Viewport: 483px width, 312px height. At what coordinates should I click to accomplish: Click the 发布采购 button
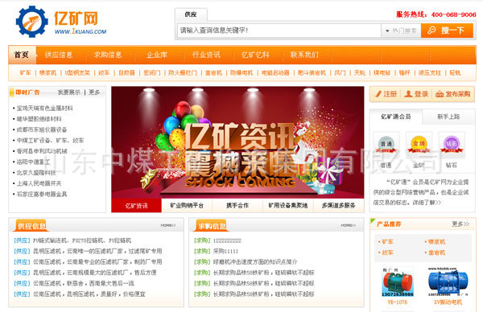[x=453, y=94]
